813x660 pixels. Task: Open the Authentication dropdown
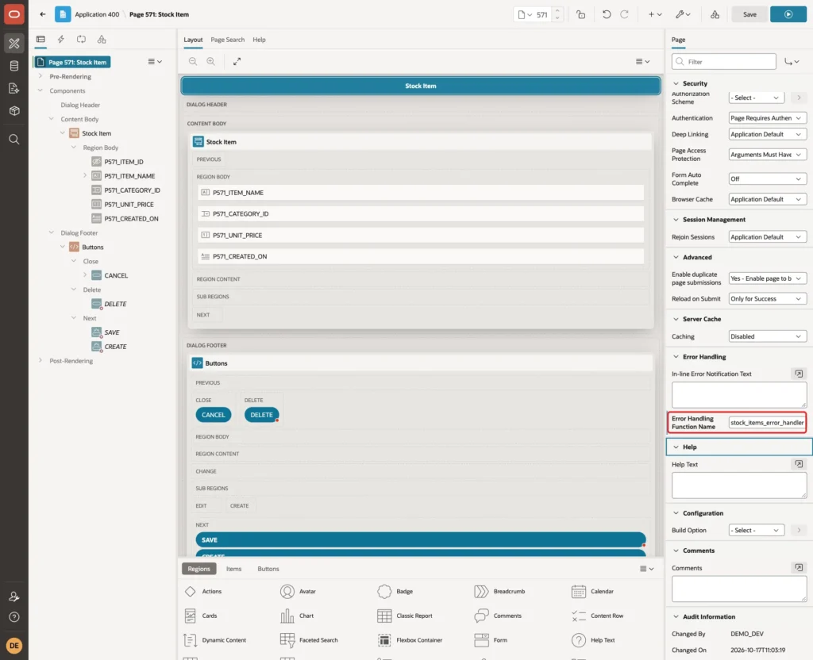(x=767, y=118)
